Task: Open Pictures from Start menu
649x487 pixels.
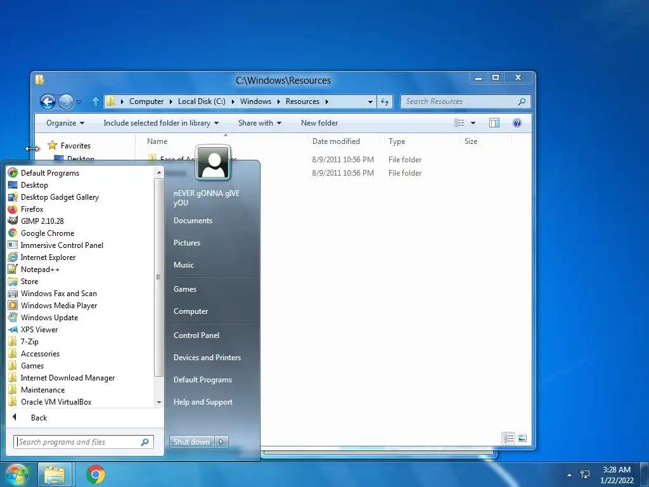Action: (187, 243)
